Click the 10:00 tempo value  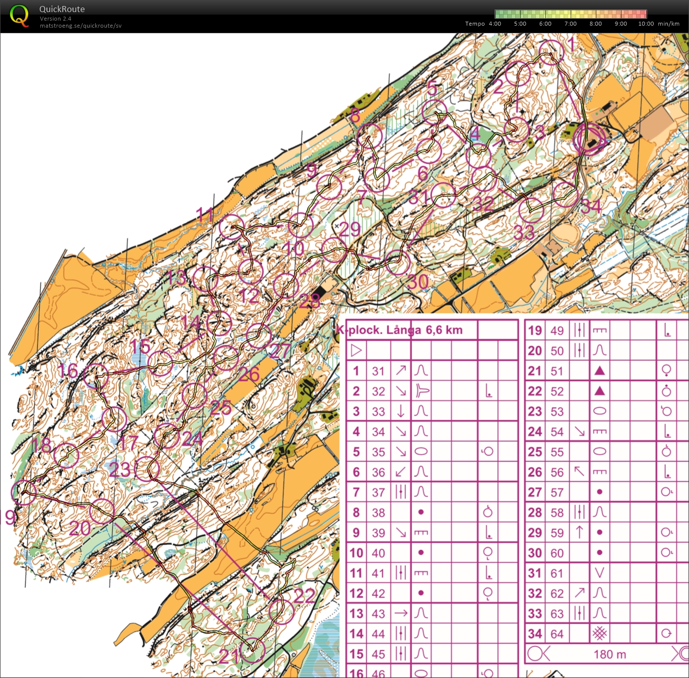tap(646, 24)
